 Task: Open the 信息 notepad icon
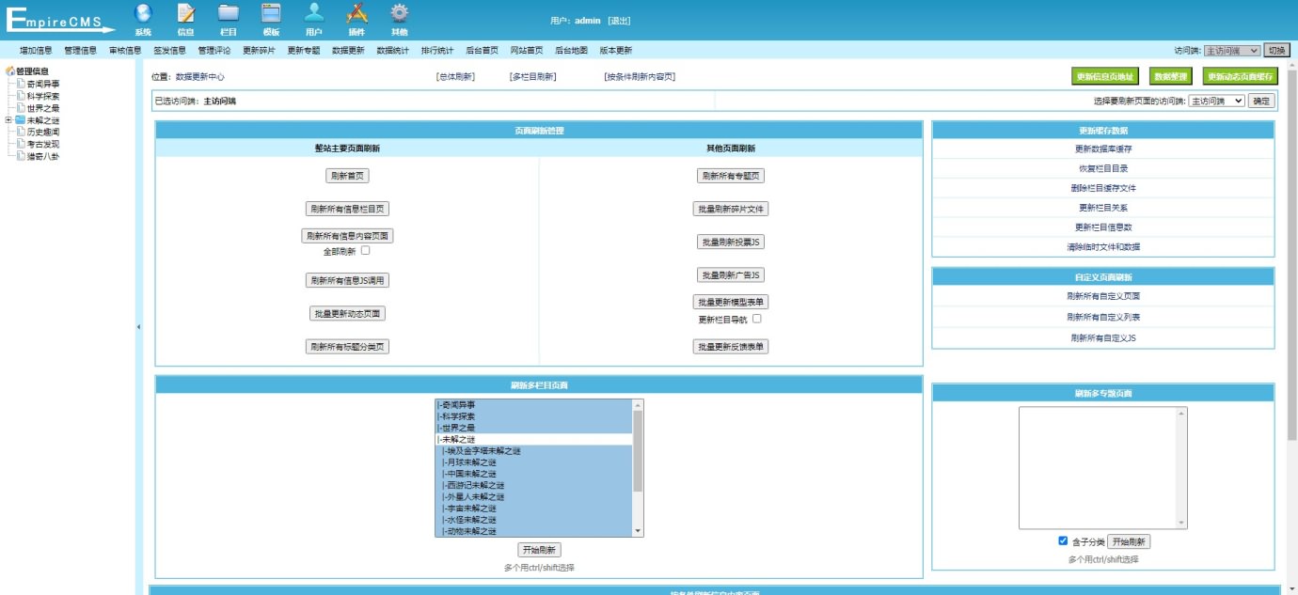[x=186, y=13]
